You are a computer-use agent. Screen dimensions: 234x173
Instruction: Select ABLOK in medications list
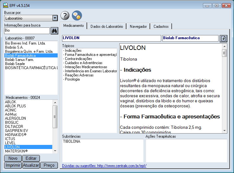pos(28,102)
